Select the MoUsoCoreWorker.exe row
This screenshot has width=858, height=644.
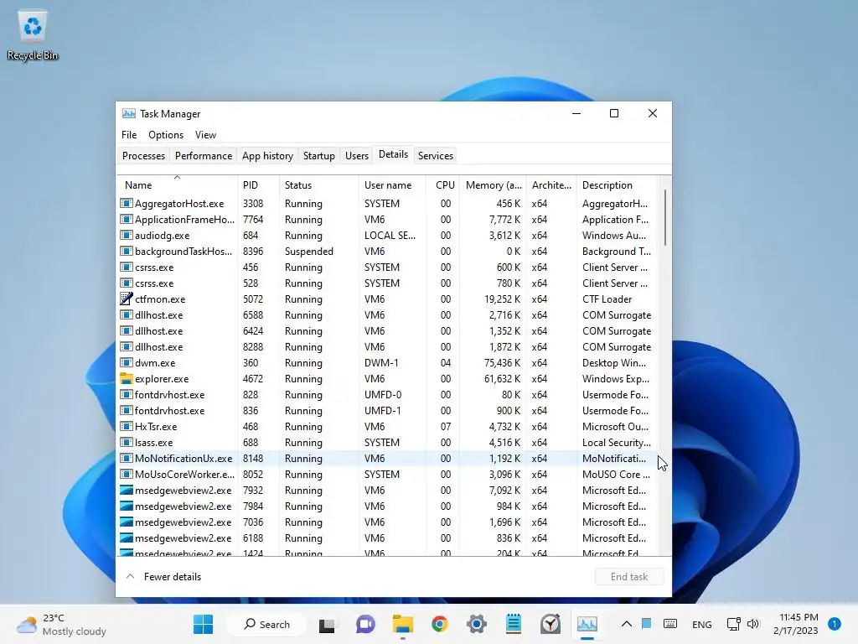click(387, 475)
